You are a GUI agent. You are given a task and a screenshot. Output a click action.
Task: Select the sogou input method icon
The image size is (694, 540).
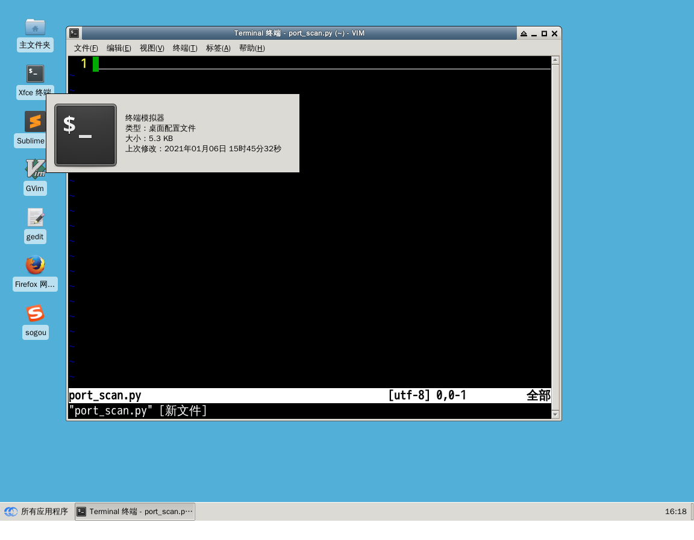coord(35,313)
